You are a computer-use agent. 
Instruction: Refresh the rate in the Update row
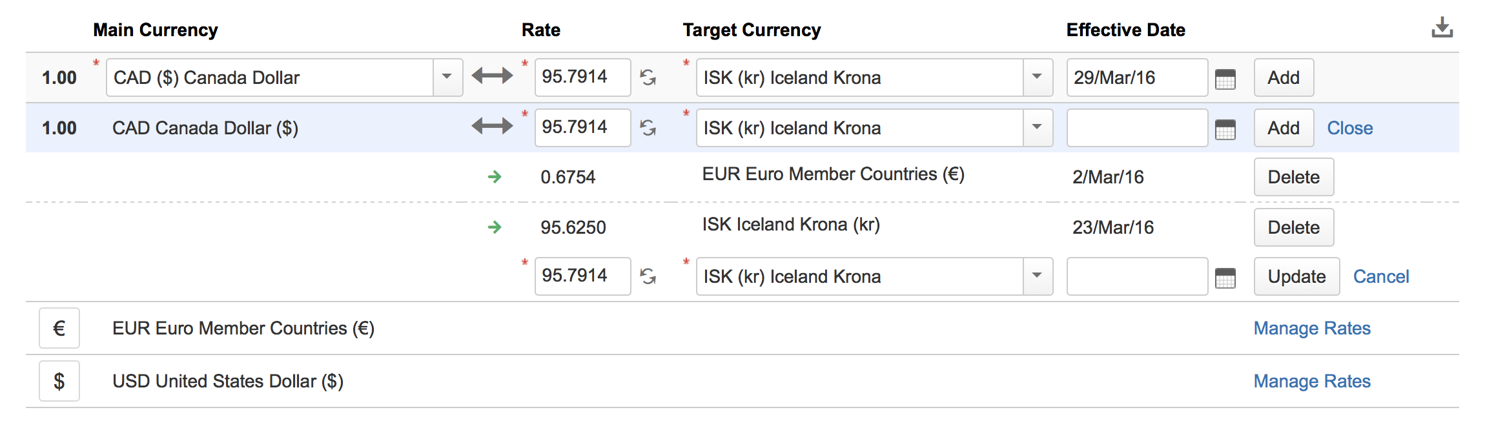(x=648, y=276)
